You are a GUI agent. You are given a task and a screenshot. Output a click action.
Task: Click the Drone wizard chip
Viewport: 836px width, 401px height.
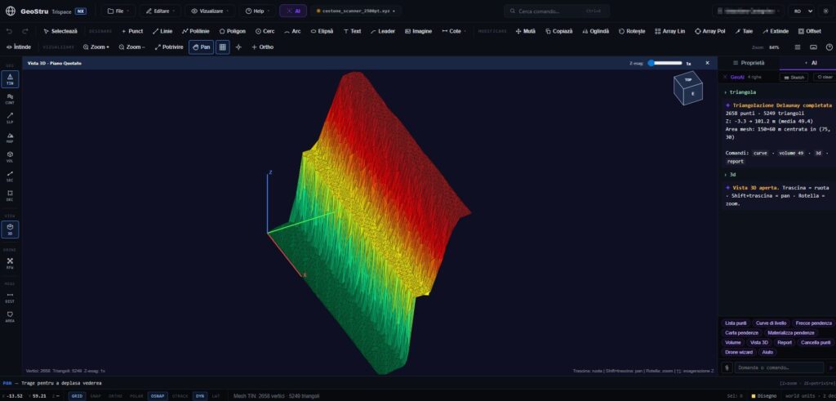(739, 353)
